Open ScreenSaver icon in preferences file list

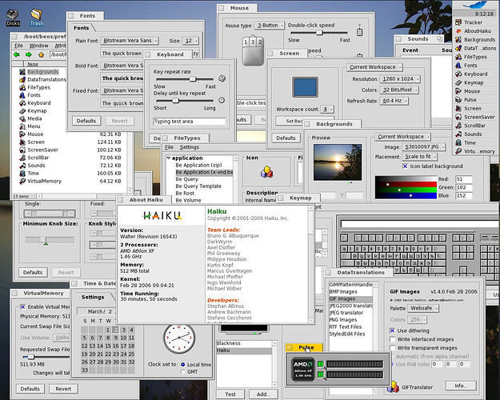pos(22,150)
